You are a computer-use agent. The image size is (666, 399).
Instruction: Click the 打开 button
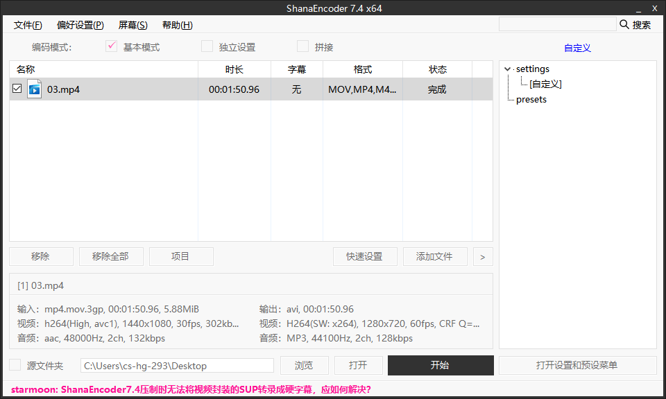[x=359, y=365]
